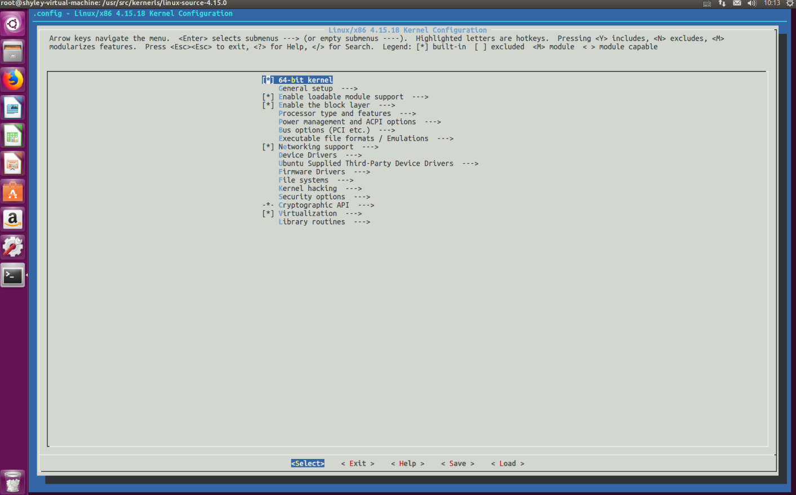Click the Exit button in menuconfig

point(357,463)
